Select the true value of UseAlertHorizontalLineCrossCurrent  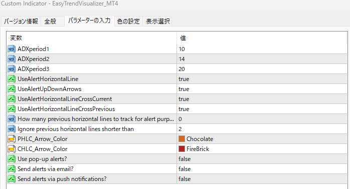(262, 99)
